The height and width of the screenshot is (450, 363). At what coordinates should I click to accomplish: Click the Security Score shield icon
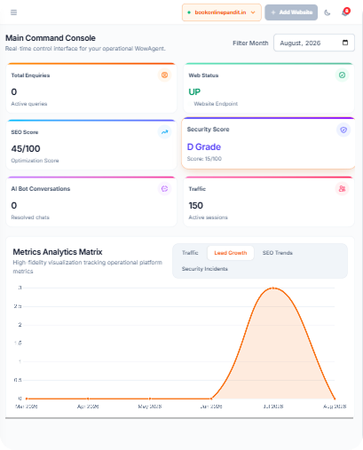[x=343, y=130]
